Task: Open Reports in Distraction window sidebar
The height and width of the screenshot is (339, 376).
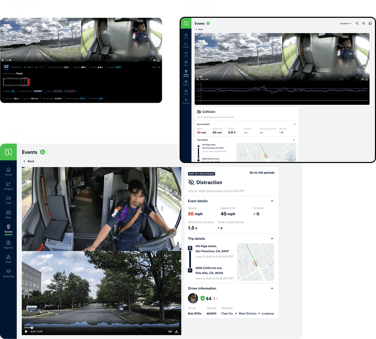Action: coord(9,244)
